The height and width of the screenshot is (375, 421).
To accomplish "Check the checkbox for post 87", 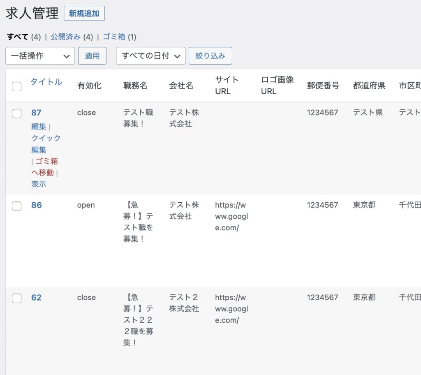I will 17,114.
